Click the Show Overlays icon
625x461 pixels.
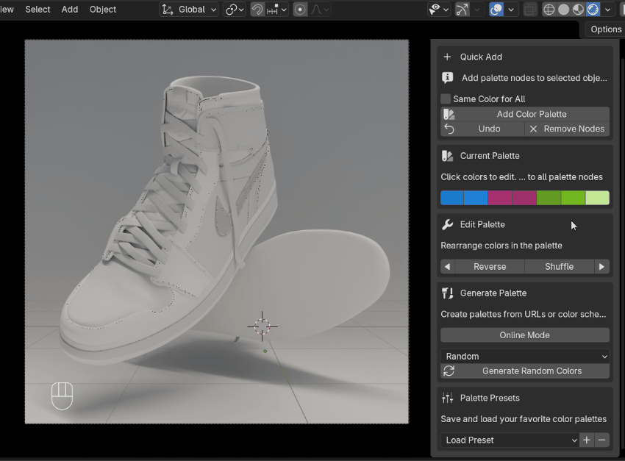[x=497, y=10]
